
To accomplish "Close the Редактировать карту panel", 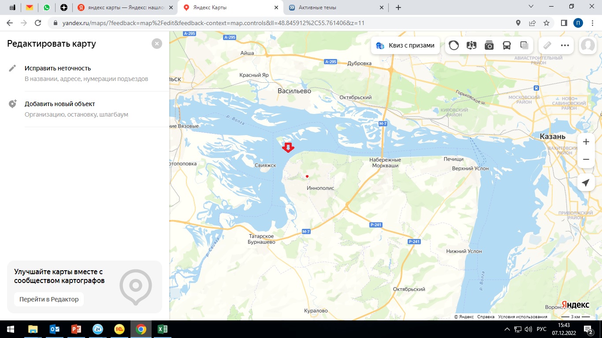I will (156, 44).
